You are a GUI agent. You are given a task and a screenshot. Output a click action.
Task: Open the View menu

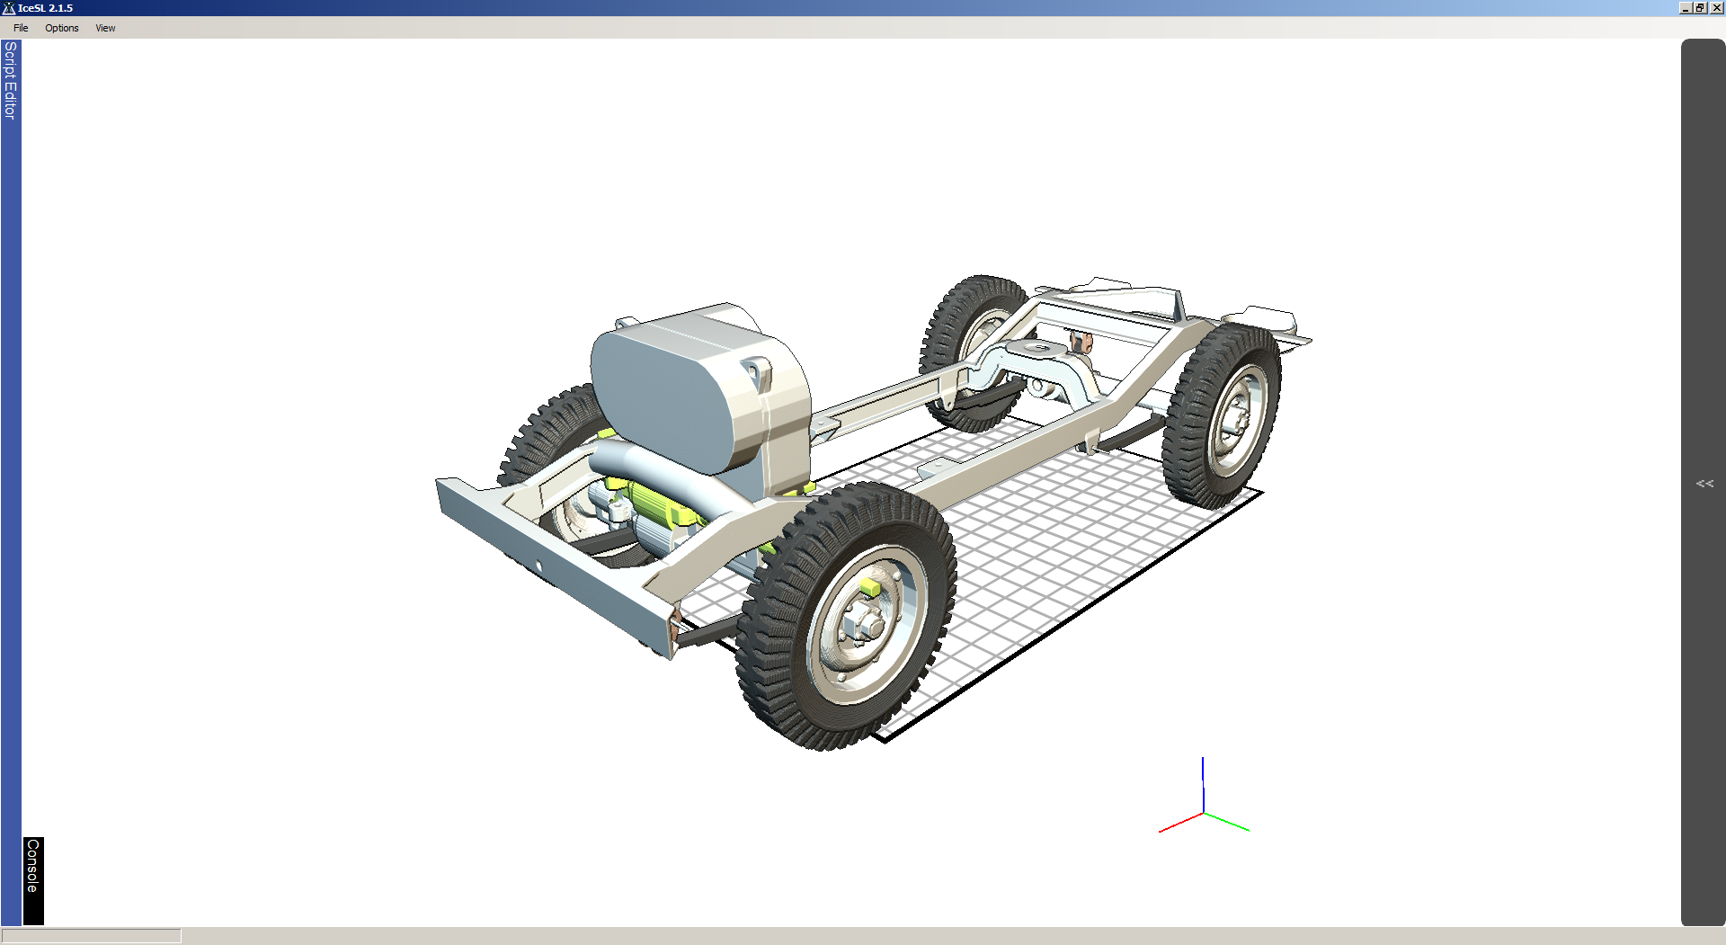105,28
